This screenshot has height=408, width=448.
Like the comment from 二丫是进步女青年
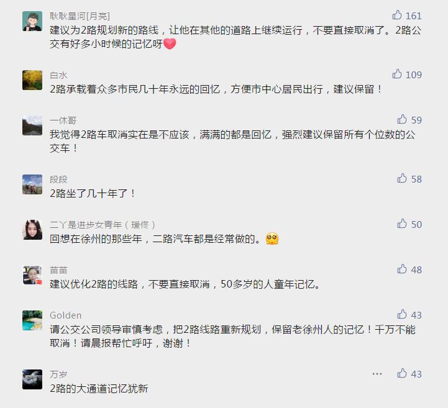(x=402, y=224)
